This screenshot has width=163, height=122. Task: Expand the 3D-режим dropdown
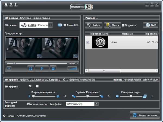[51, 25]
